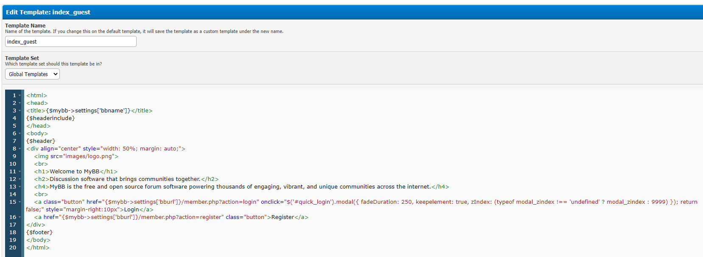Collapse the html tag fold on line 1
The height and width of the screenshot is (257, 703).
(x=20, y=96)
